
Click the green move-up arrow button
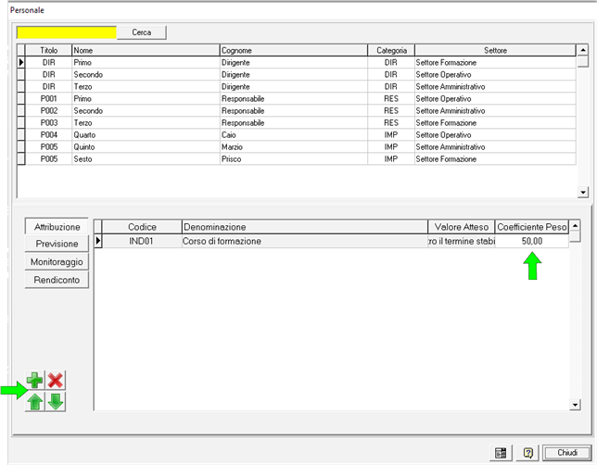click(35, 402)
